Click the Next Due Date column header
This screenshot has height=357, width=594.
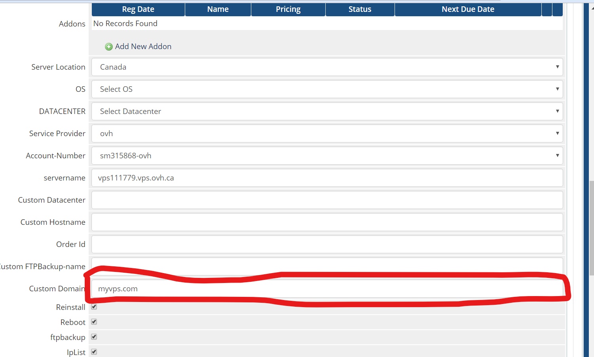pyautogui.click(x=468, y=9)
